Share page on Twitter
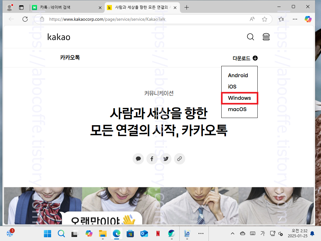Screen dimensions: 321x241 (x=166, y=158)
